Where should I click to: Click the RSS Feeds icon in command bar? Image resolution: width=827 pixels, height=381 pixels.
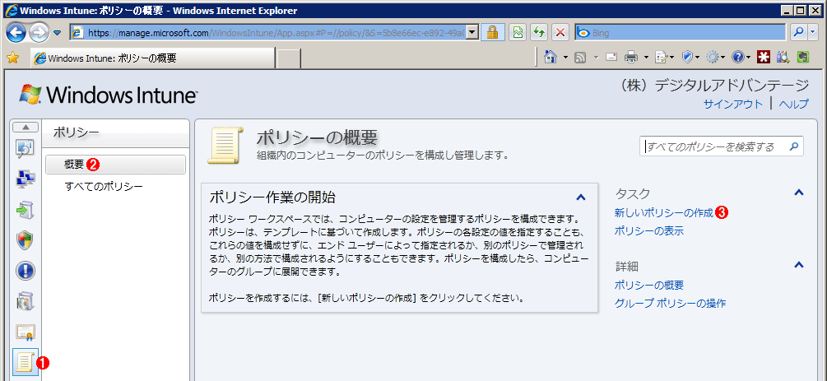pos(581,58)
